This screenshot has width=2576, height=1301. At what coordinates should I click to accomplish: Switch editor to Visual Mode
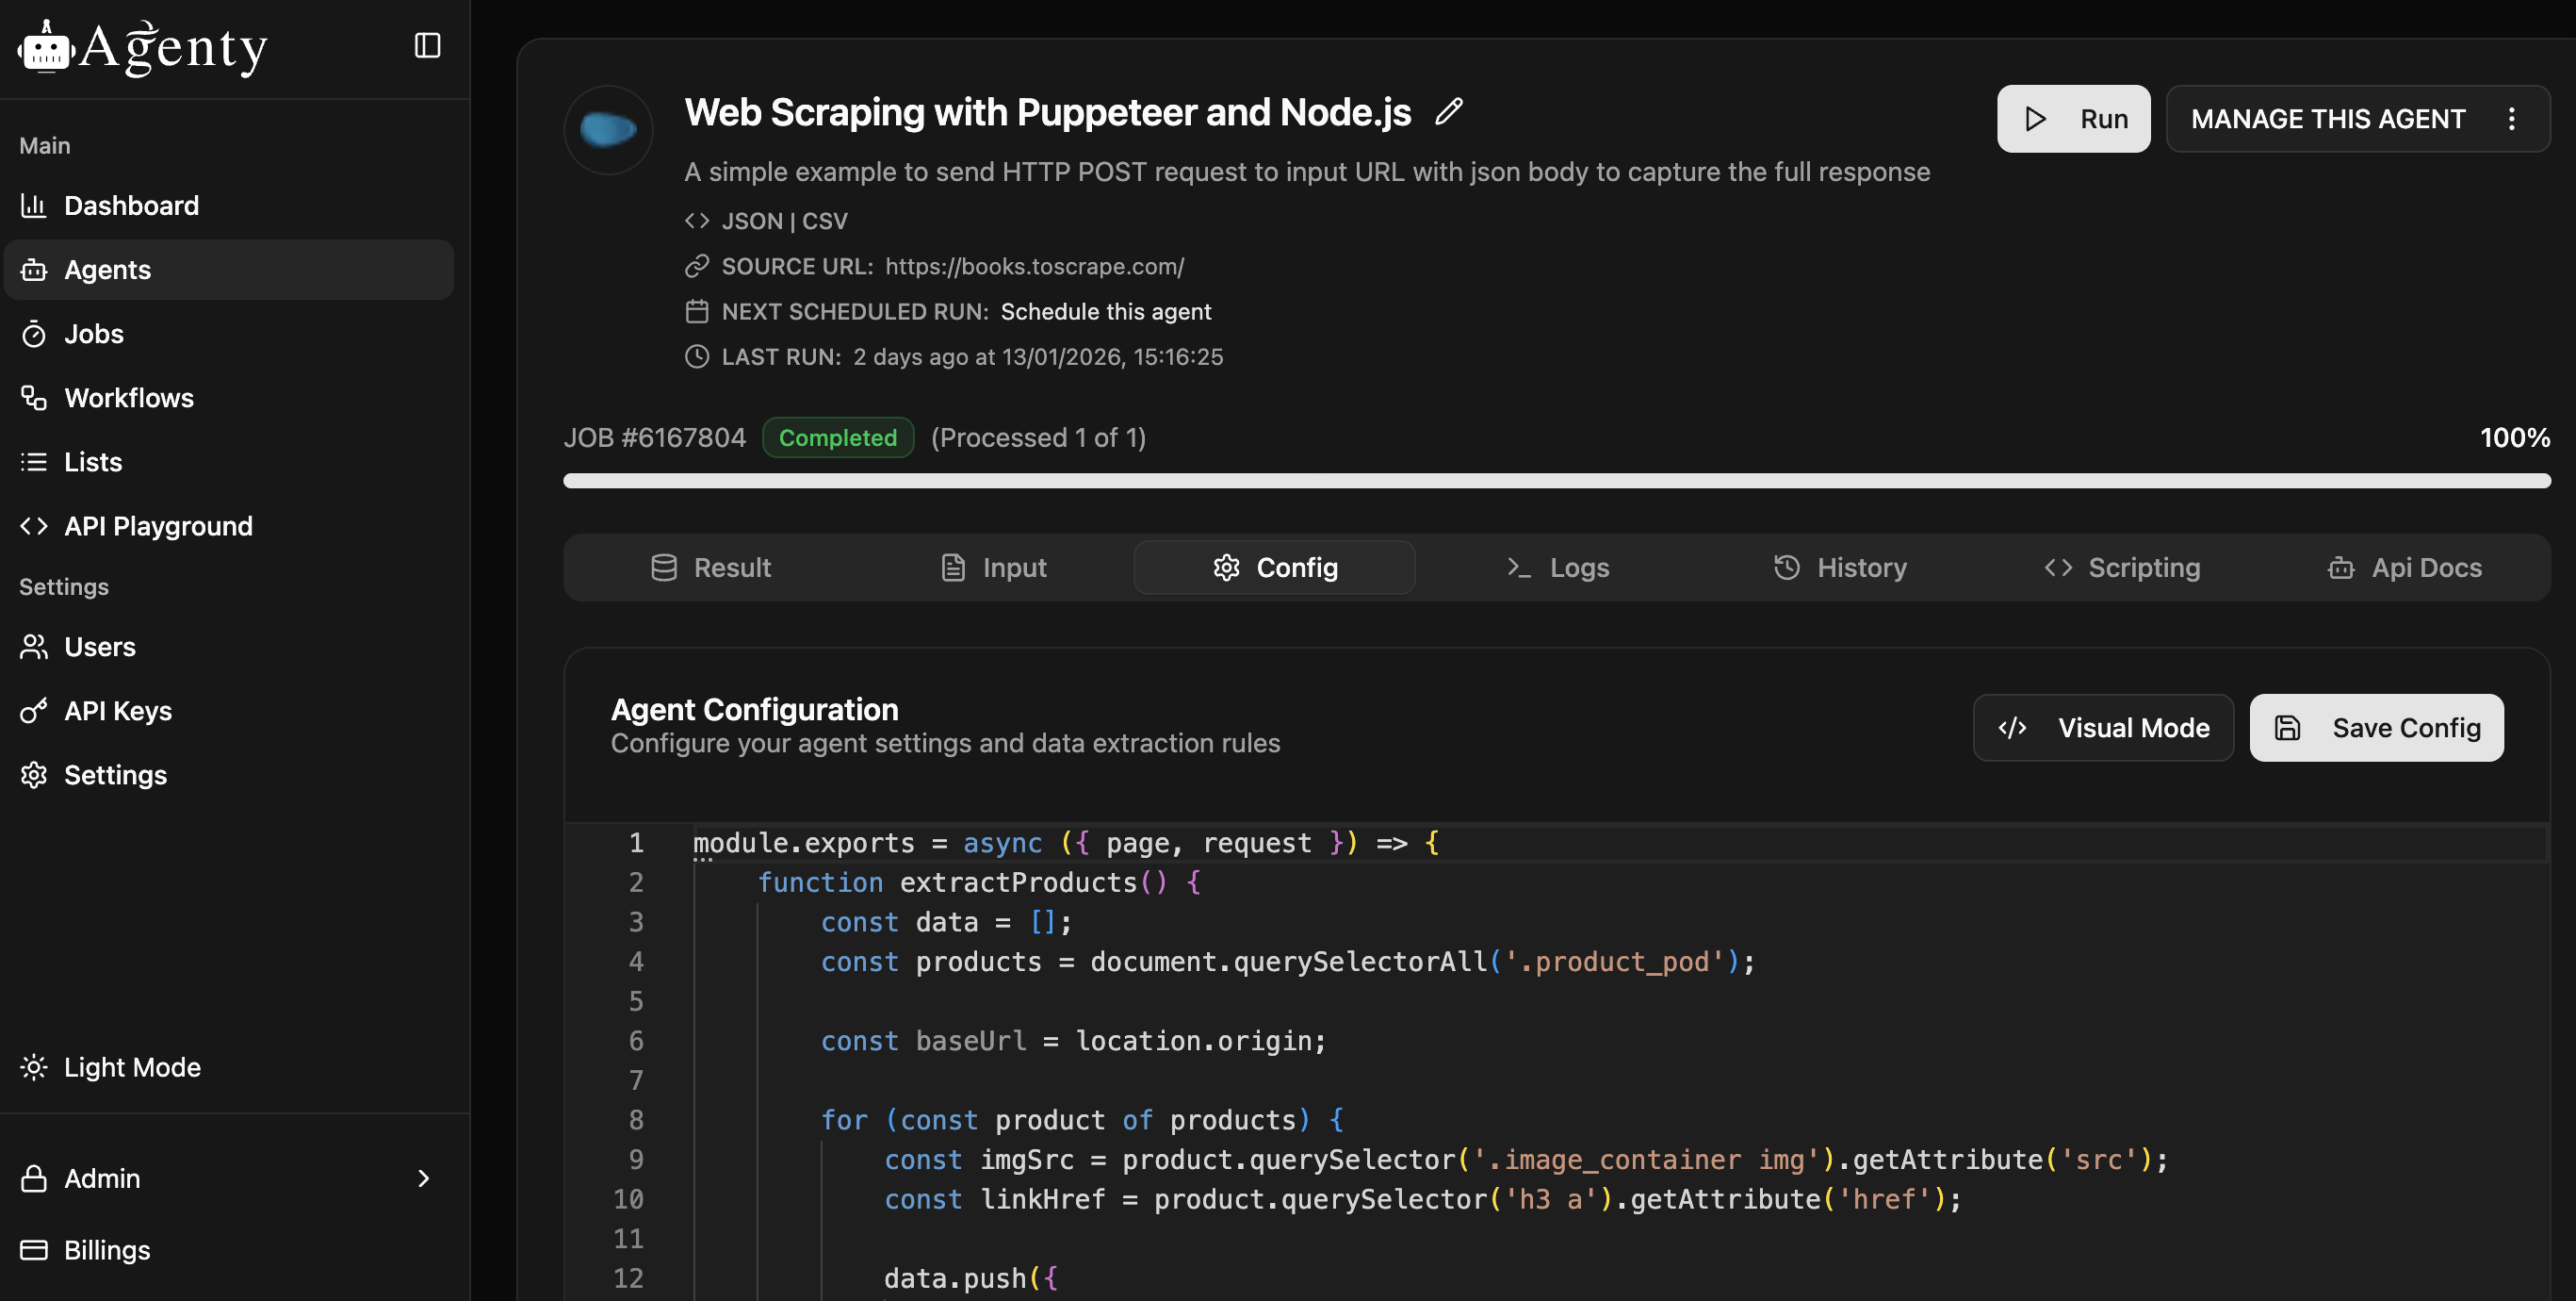click(x=2103, y=728)
